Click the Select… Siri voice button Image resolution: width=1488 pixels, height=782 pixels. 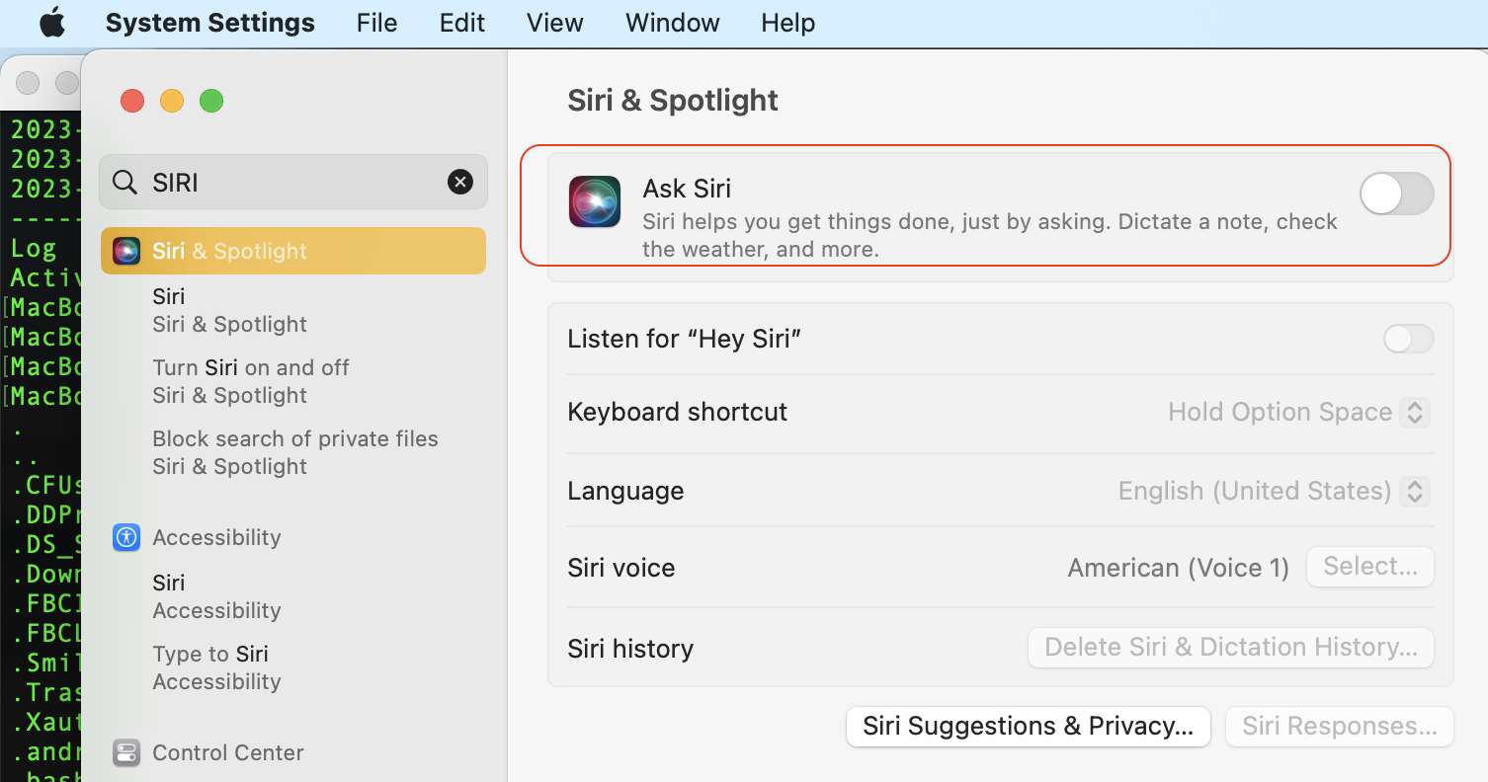(1370, 567)
